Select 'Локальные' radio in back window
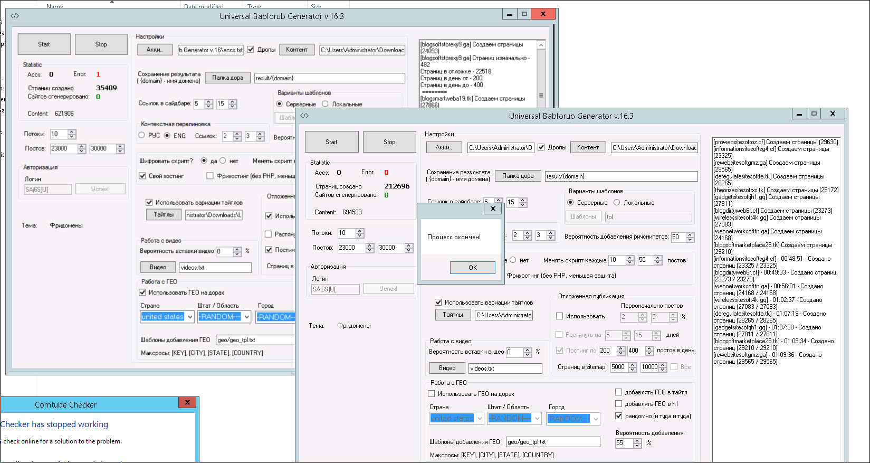This screenshot has height=463, width=870. (x=325, y=104)
